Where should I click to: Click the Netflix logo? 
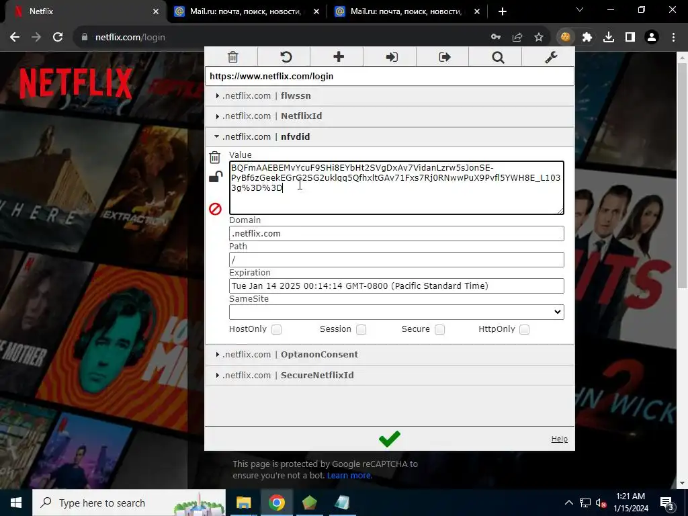[x=75, y=83]
